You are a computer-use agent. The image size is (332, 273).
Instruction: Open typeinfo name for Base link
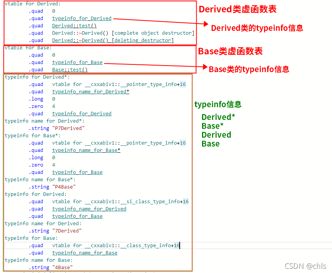coord(85,253)
